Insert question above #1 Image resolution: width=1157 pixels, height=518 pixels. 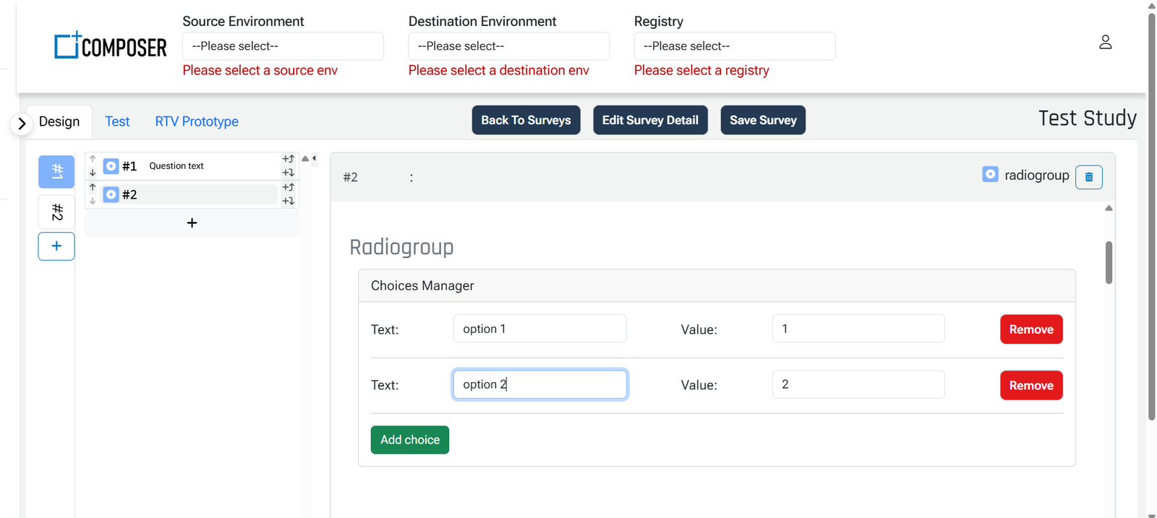(x=288, y=159)
